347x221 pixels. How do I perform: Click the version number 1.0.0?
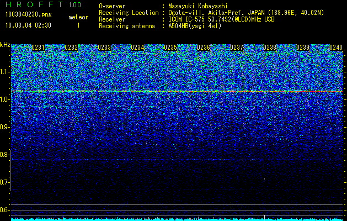point(74,5)
